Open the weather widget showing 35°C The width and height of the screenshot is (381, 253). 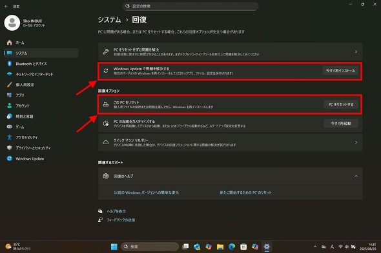[x=19, y=247]
